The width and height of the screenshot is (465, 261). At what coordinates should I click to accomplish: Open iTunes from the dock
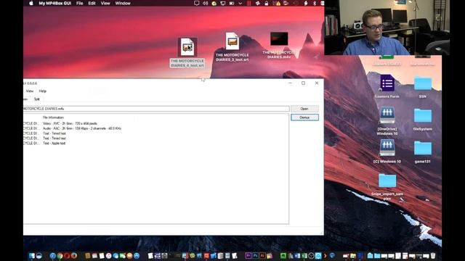click(109, 256)
